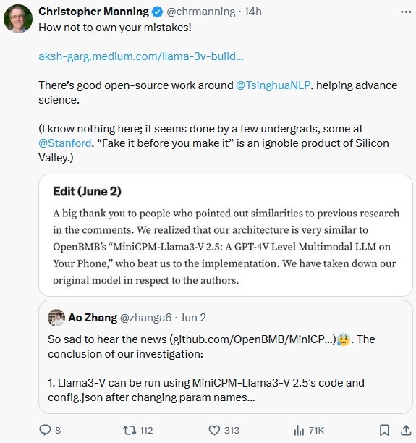Open the @Stanford mention
The width and height of the screenshot is (416, 443).
tap(65, 143)
